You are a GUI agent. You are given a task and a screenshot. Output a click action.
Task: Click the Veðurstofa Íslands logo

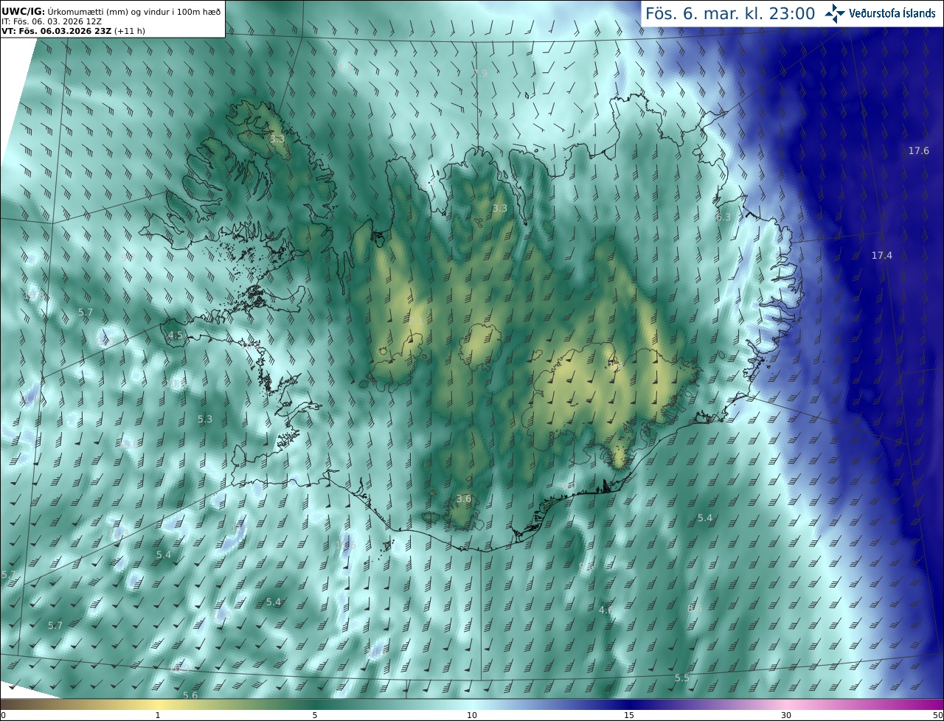(880, 13)
